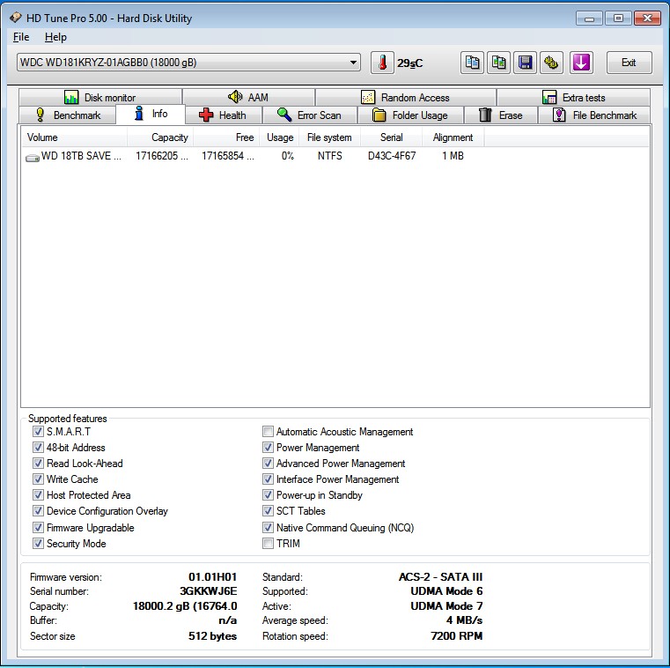Sort by the Free column header
The image size is (670, 668).
[226, 137]
